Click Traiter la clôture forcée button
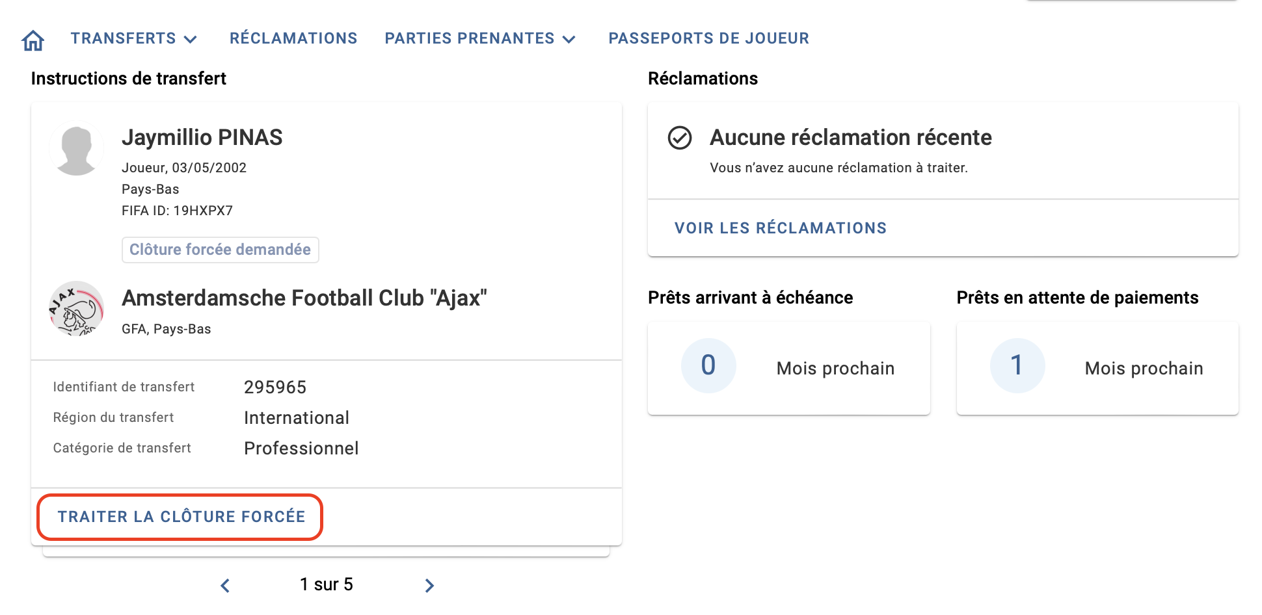This screenshot has height=615, width=1262. point(181,517)
